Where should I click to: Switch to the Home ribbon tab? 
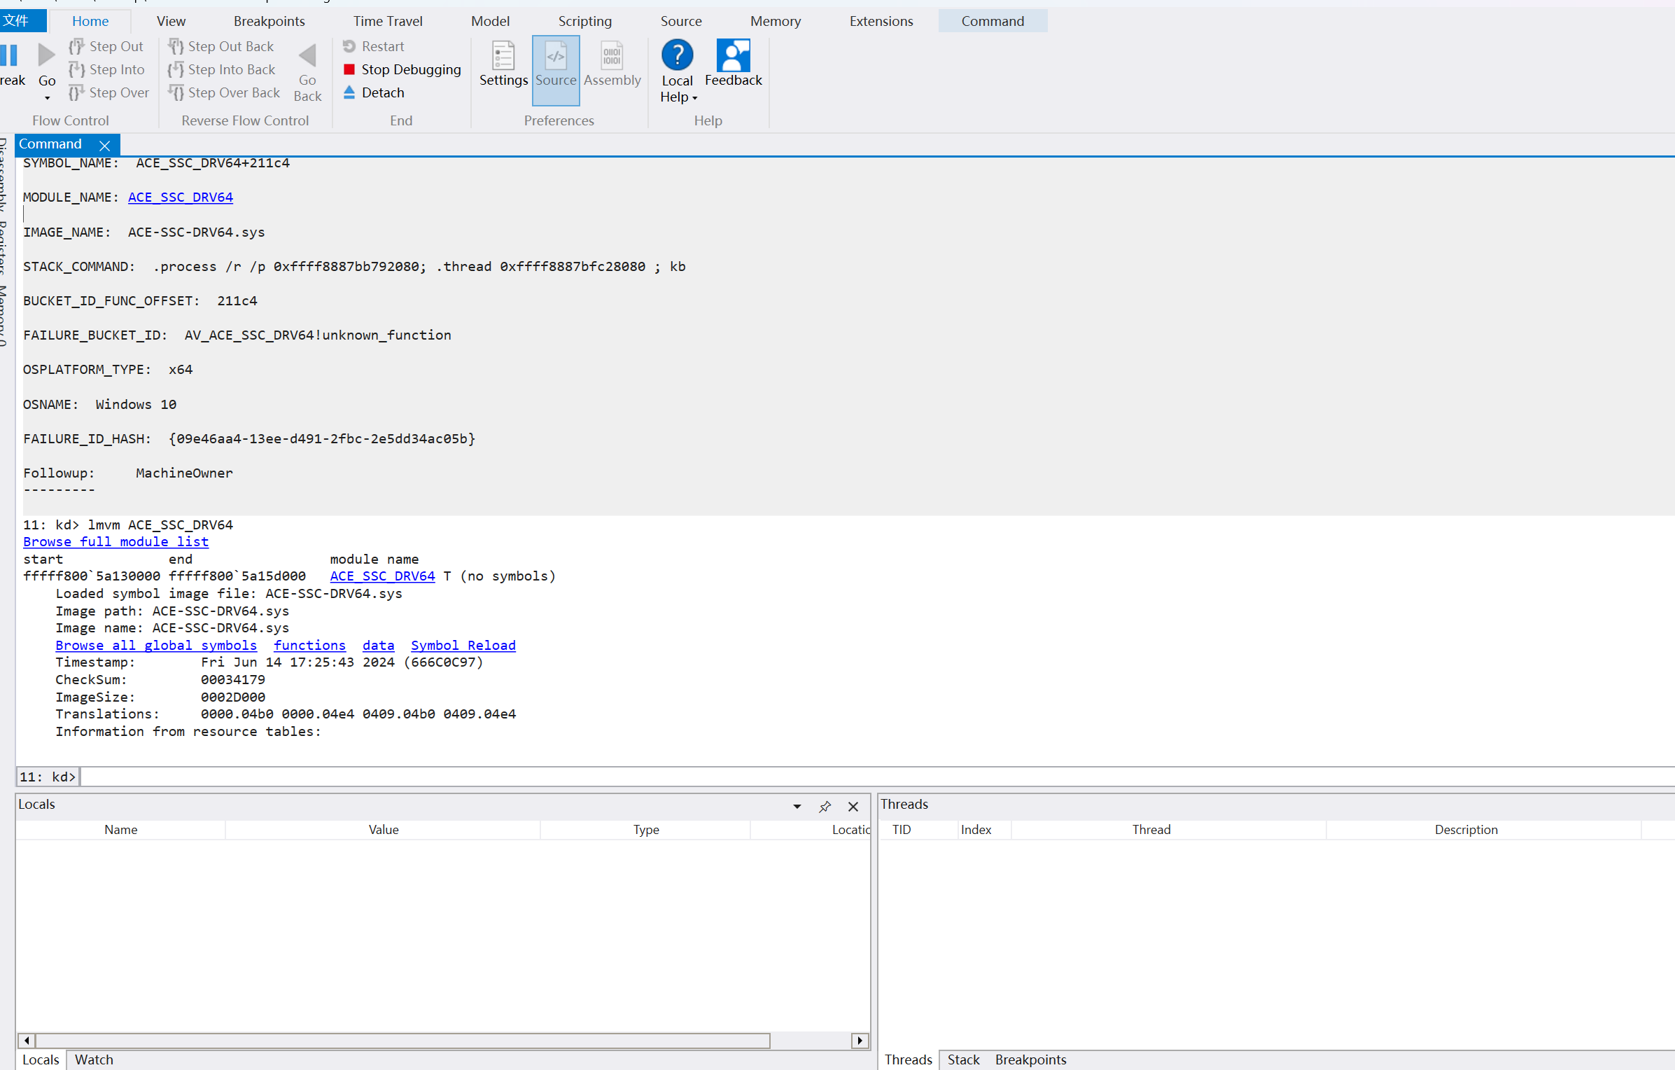[x=90, y=21]
